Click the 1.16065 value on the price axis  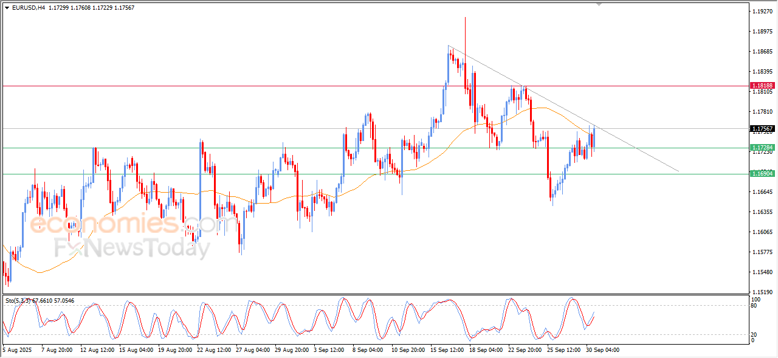[762, 232]
